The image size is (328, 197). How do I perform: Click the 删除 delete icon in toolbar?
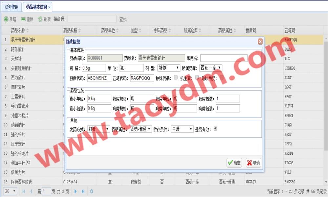coord(23,19)
